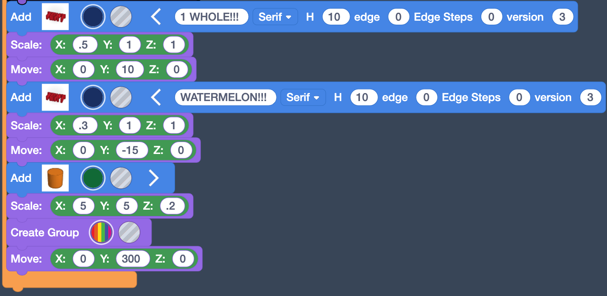Pick the dark navy color of the 1 WHOLE!!! block
The width and height of the screenshot is (607, 296).
(x=93, y=17)
